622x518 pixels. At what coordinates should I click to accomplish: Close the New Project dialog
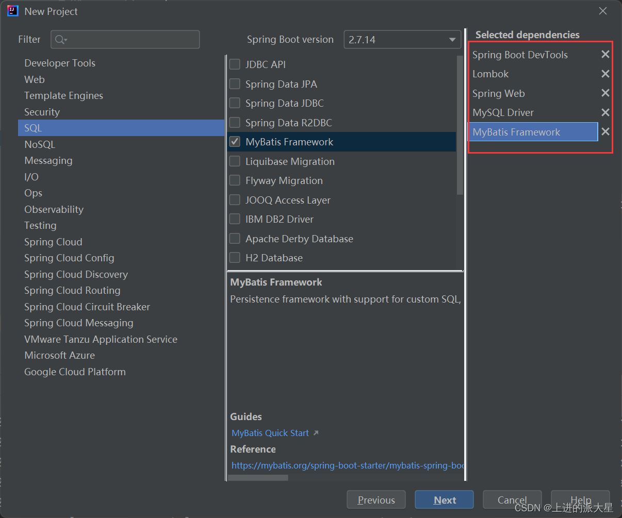[602, 11]
